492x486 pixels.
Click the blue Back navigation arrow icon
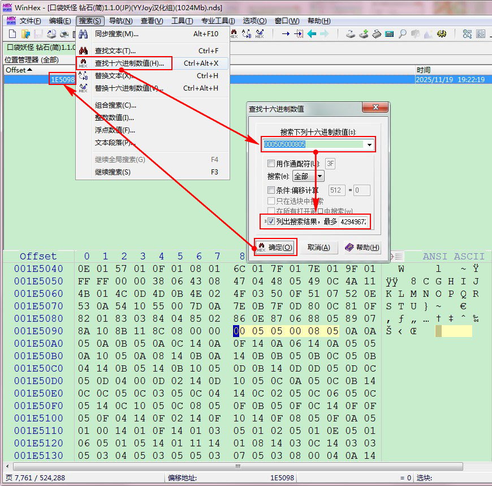click(312, 34)
